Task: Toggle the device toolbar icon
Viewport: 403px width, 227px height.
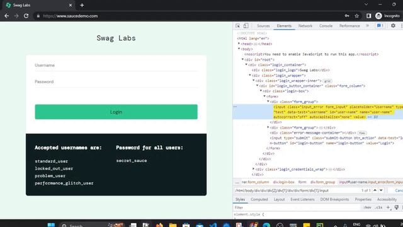Action: point(246,26)
